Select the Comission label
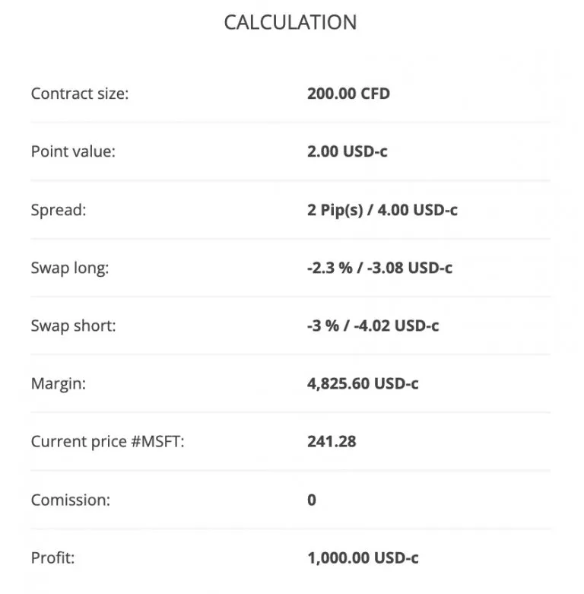The height and width of the screenshot is (594, 584). [71, 500]
